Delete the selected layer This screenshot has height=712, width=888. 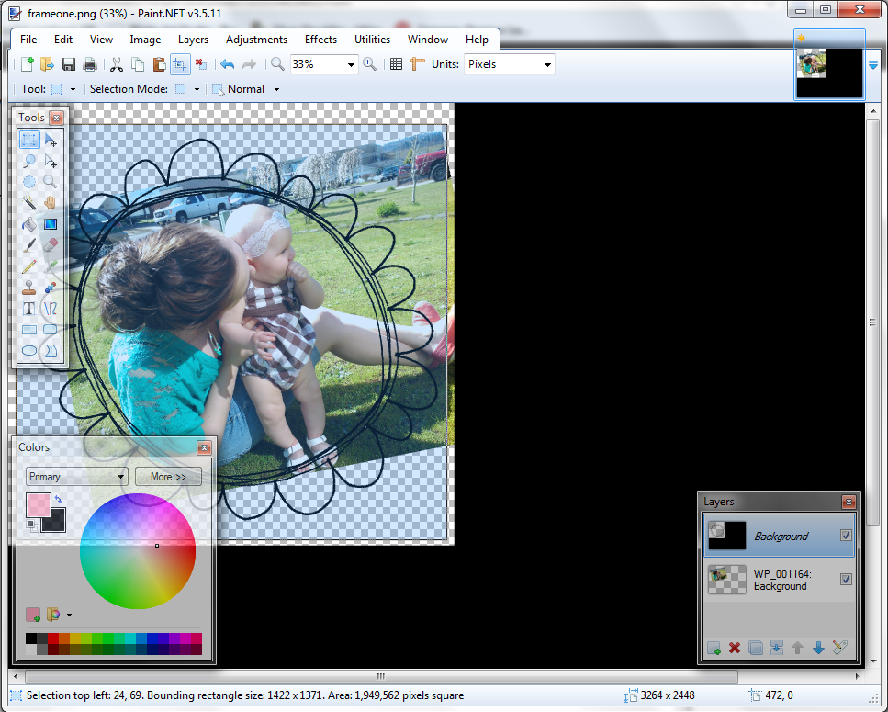click(735, 648)
